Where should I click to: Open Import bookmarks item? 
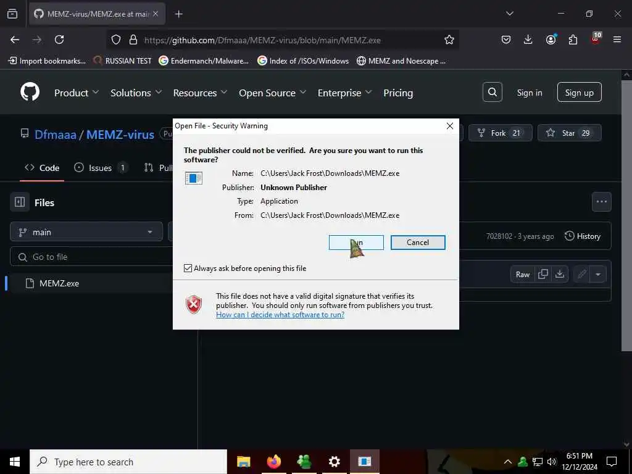47,61
